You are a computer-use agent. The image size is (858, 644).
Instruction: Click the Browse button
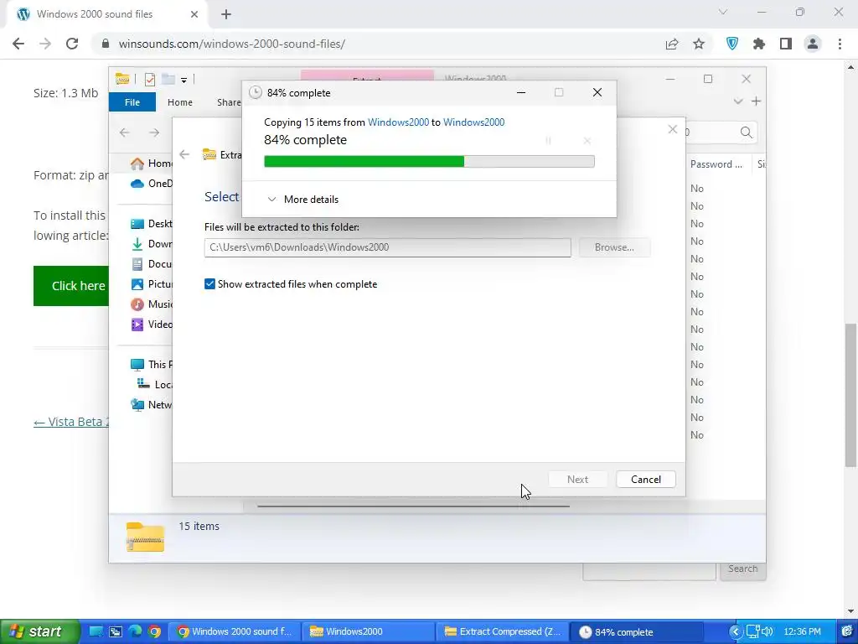pyautogui.click(x=614, y=247)
